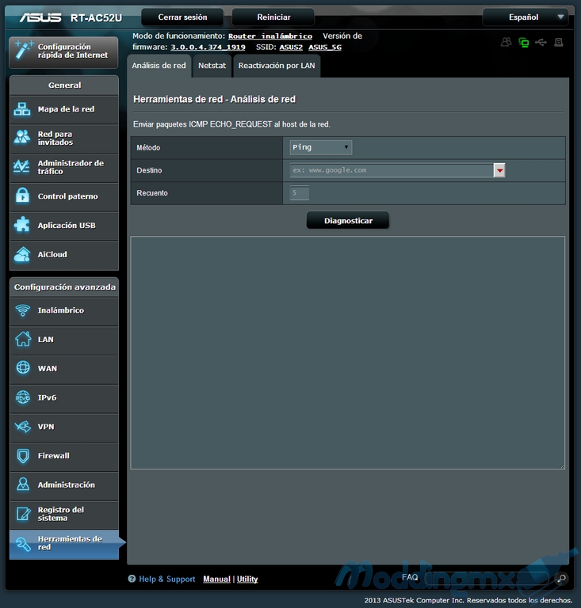Open Control paterno menu item
Screen dimensions: 581x608
click(64, 196)
